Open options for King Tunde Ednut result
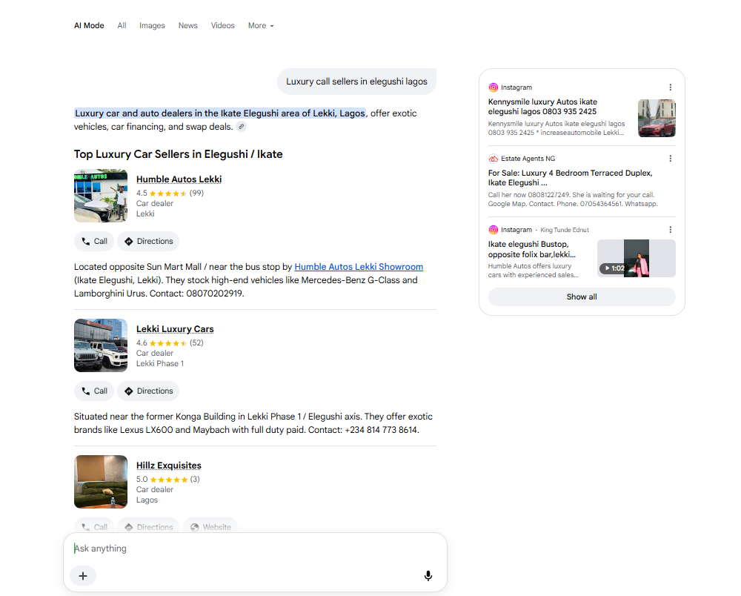The height and width of the screenshot is (596, 741). tap(670, 230)
